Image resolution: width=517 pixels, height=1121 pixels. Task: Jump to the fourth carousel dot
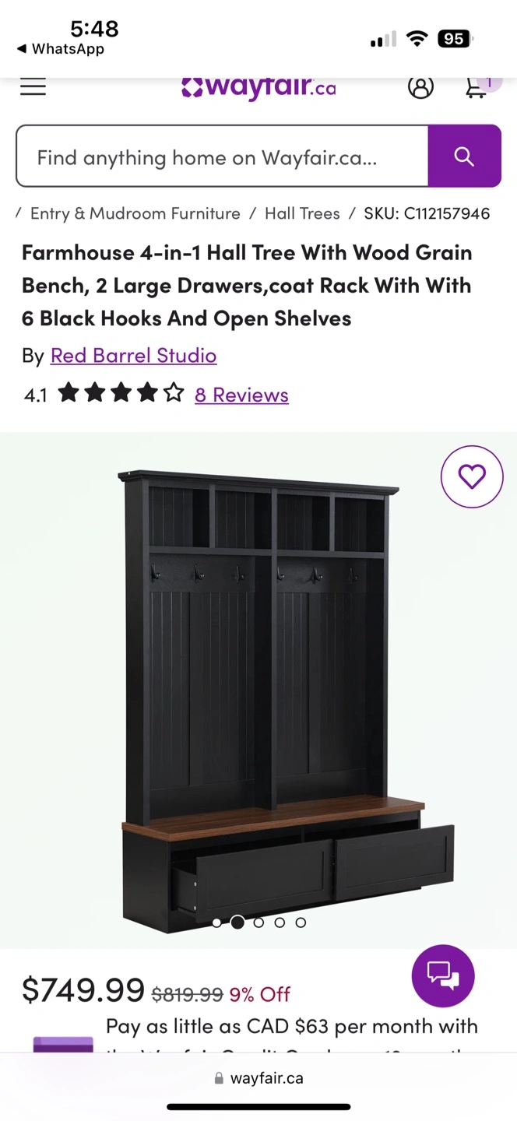click(x=280, y=922)
